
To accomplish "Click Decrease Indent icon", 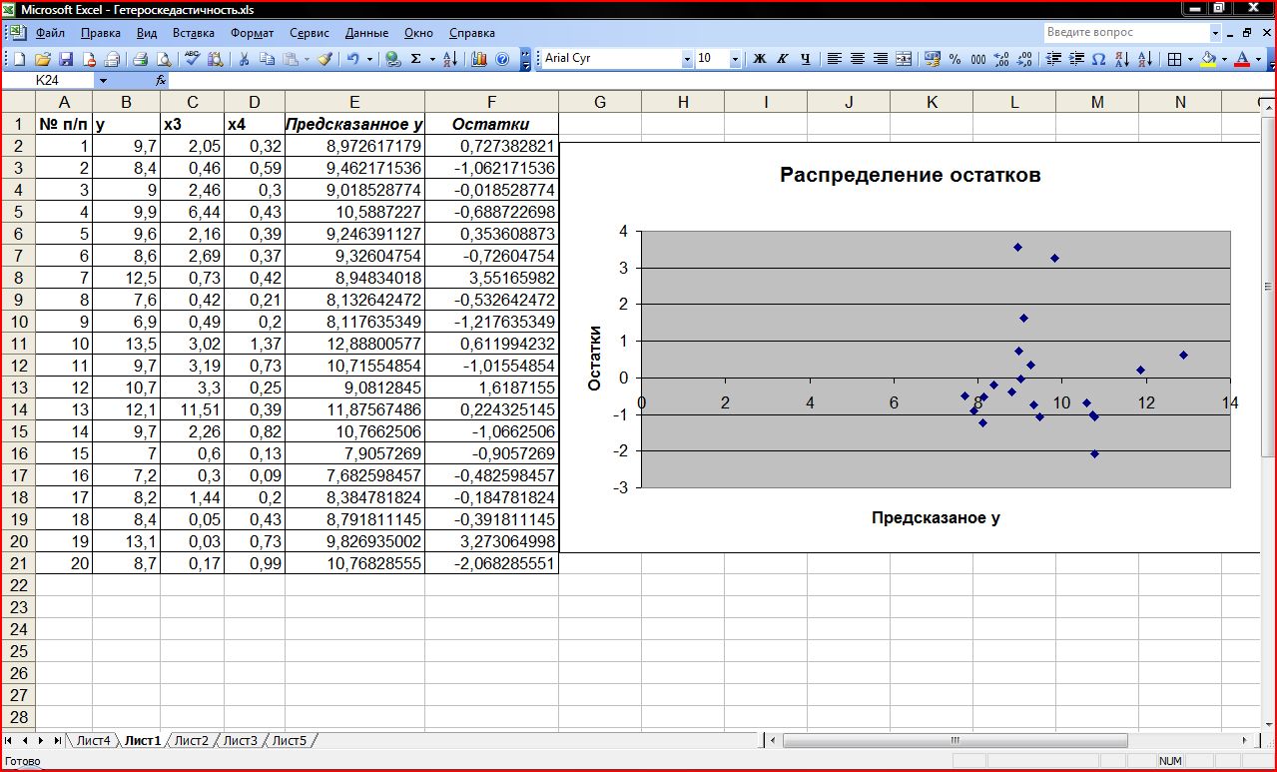I will [x=1053, y=59].
